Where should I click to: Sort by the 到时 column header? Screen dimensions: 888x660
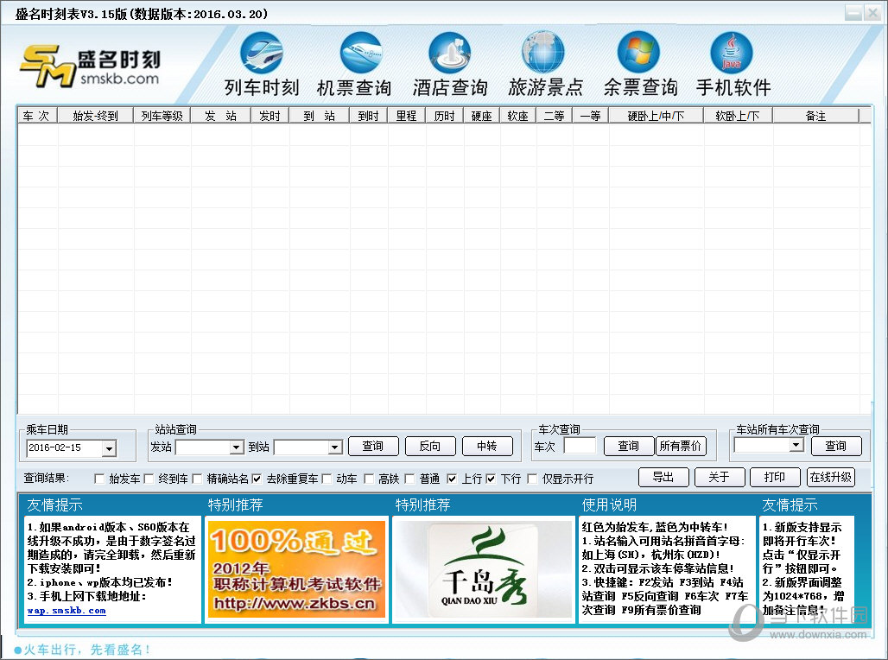pos(369,116)
